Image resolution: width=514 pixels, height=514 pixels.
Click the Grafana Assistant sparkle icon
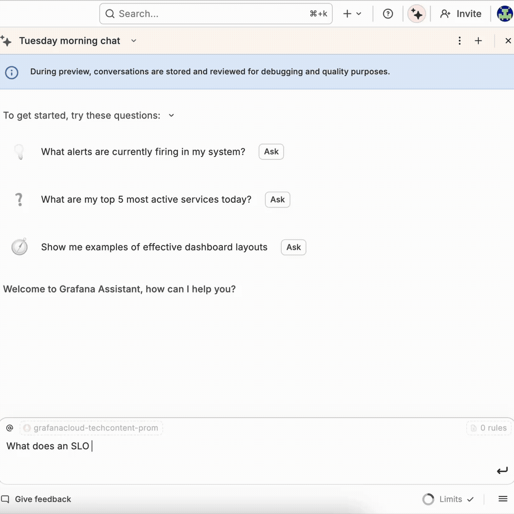click(x=416, y=14)
